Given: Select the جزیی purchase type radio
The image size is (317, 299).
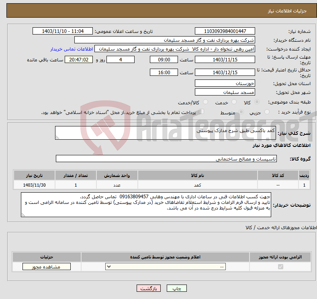Looking at the screenshot, I should 267,112.
